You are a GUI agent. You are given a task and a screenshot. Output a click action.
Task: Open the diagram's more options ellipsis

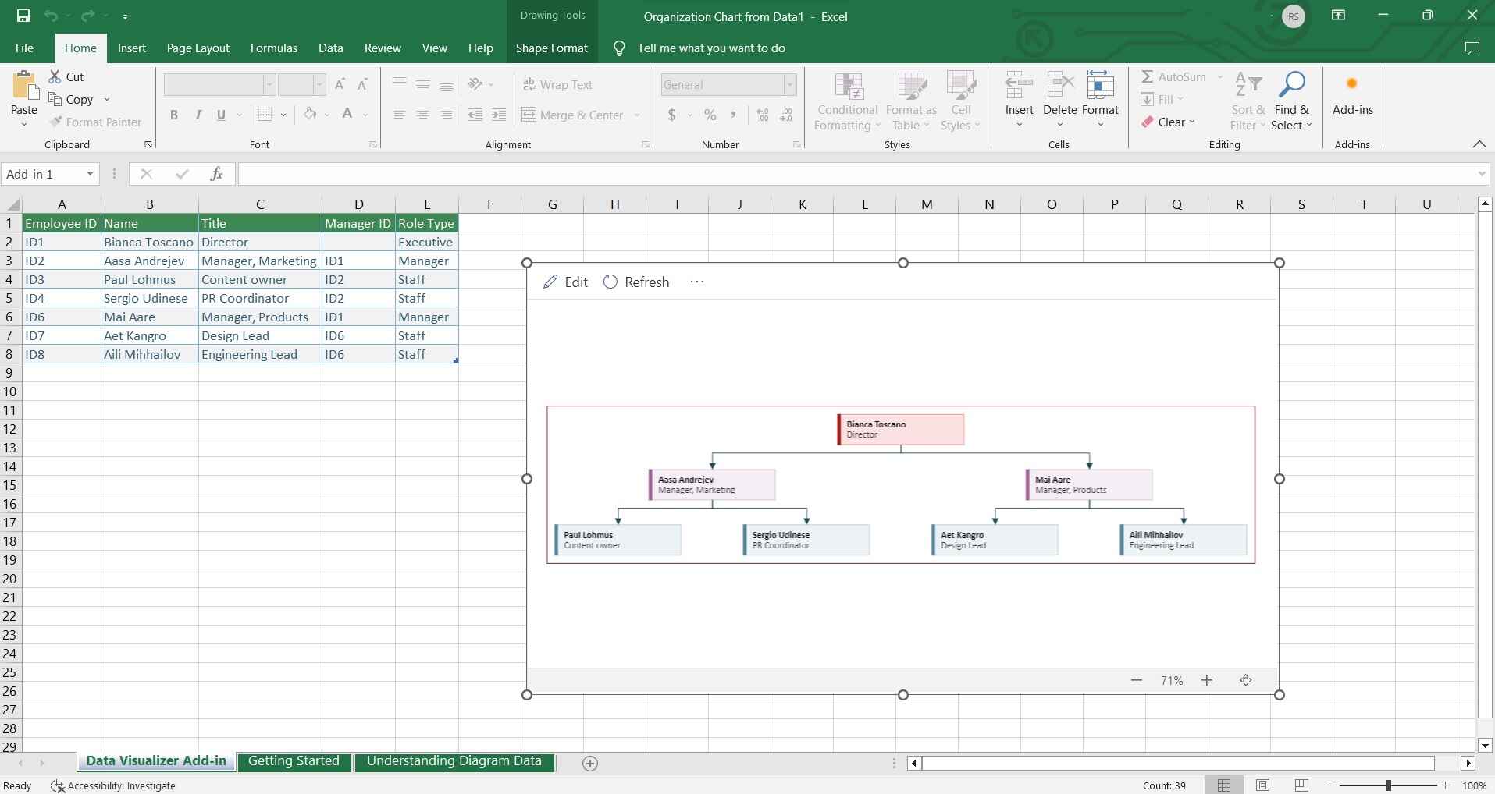(x=697, y=282)
